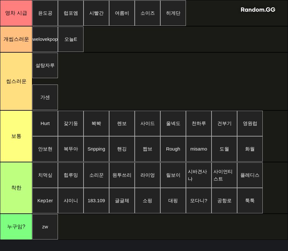Click the 영차 시급 tier label
288x251 pixels.
(16, 13)
